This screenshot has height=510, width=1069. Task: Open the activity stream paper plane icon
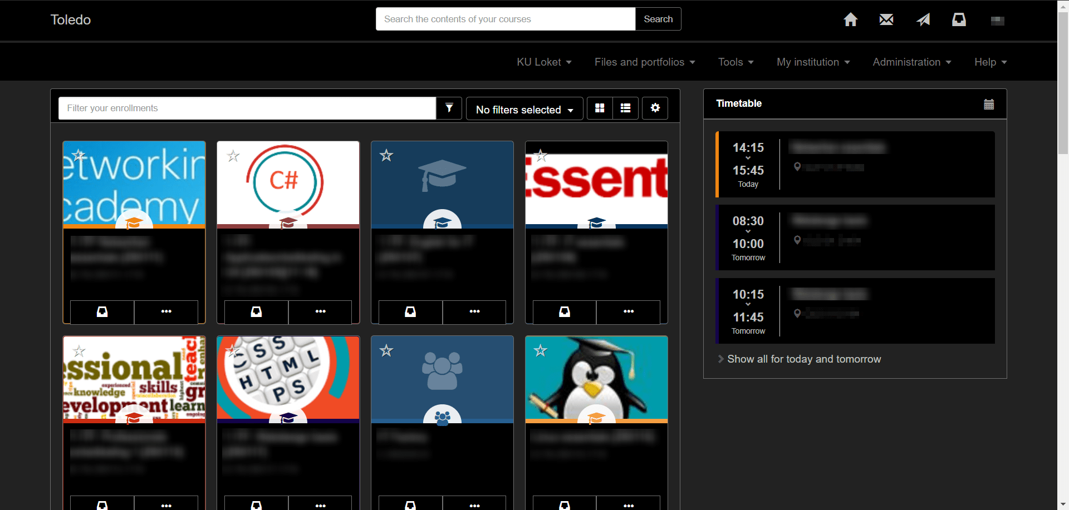(923, 19)
